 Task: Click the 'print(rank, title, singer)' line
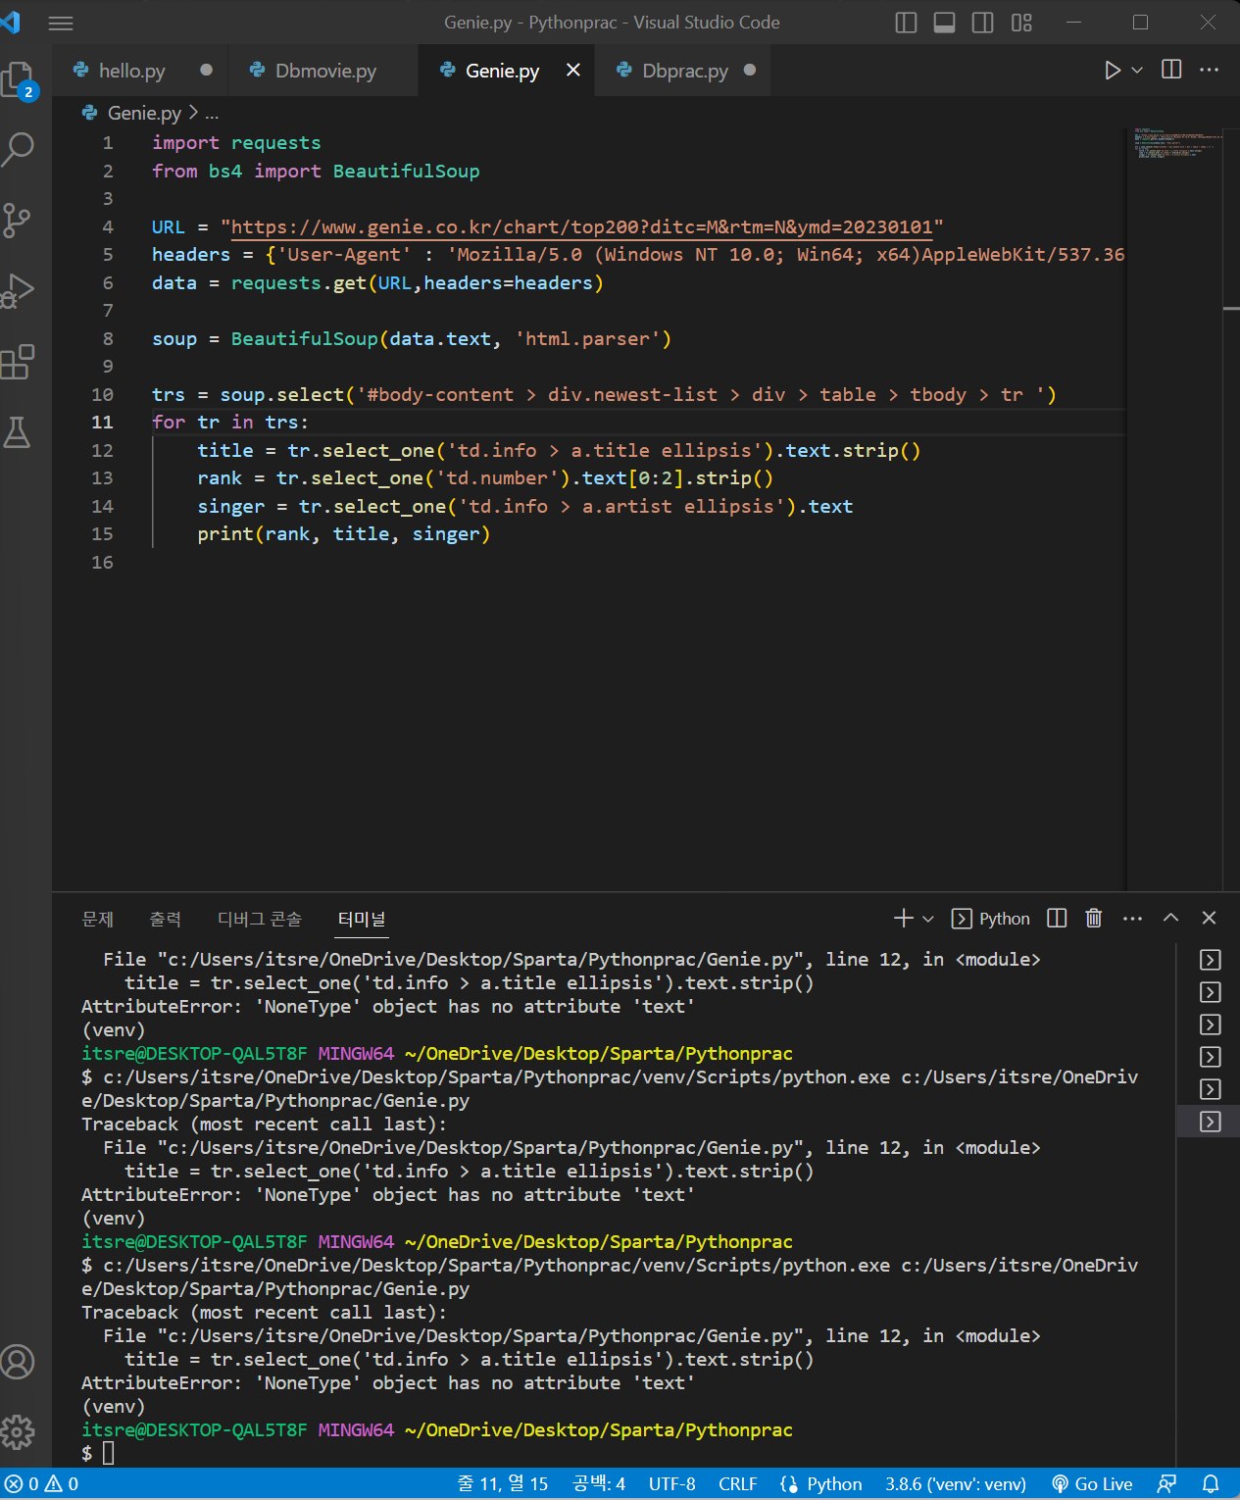coord(343,534)
